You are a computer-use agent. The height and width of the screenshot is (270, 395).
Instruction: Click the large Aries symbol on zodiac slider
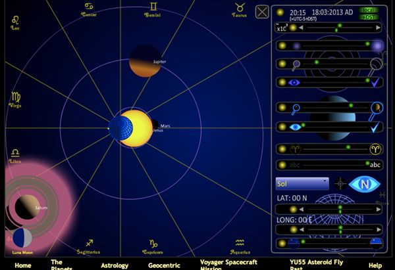(x=375, y=148)
